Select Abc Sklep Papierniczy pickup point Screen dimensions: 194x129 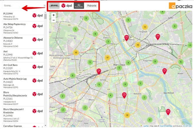coord(23,28)
